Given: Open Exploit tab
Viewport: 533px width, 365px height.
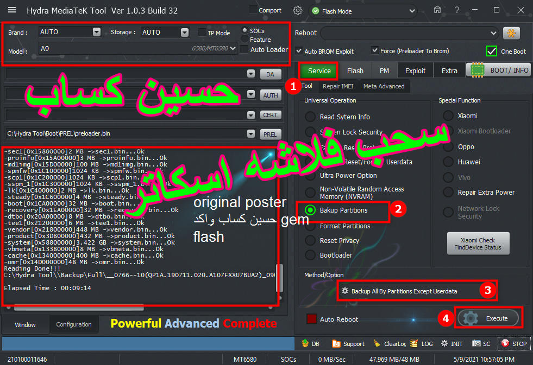Looking at the screenshot, I should click(x=415, y=71).
